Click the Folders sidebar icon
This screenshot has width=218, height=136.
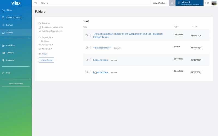pos(3,33)
